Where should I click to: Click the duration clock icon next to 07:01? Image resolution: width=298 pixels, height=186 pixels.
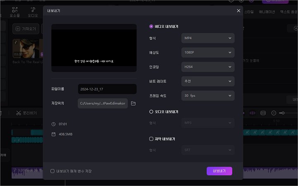click(53, 124)
